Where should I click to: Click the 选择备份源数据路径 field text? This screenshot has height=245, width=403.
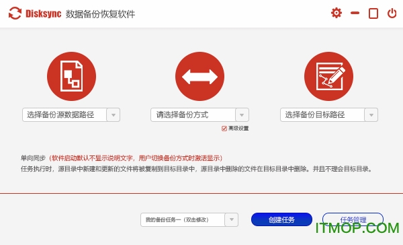click(60, 114)
